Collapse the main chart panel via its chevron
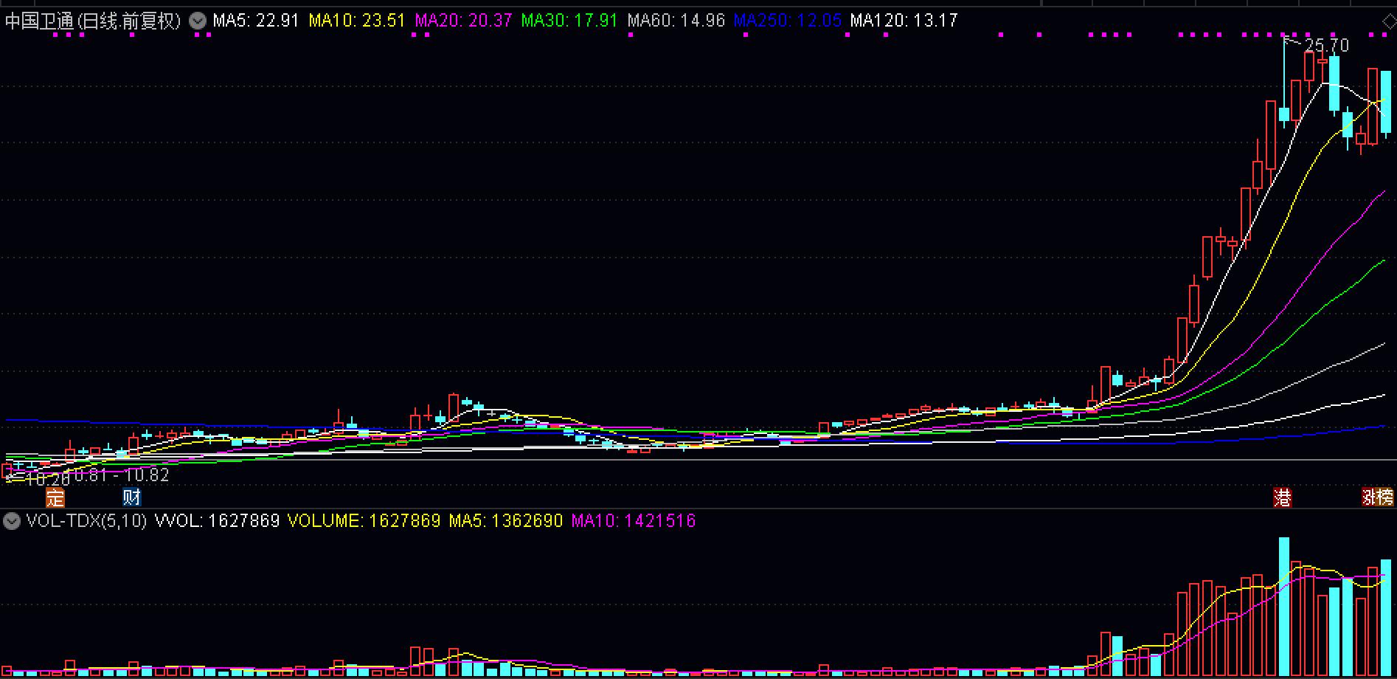The height and width of the screenshot is (679, 1397). click(196, 21)
